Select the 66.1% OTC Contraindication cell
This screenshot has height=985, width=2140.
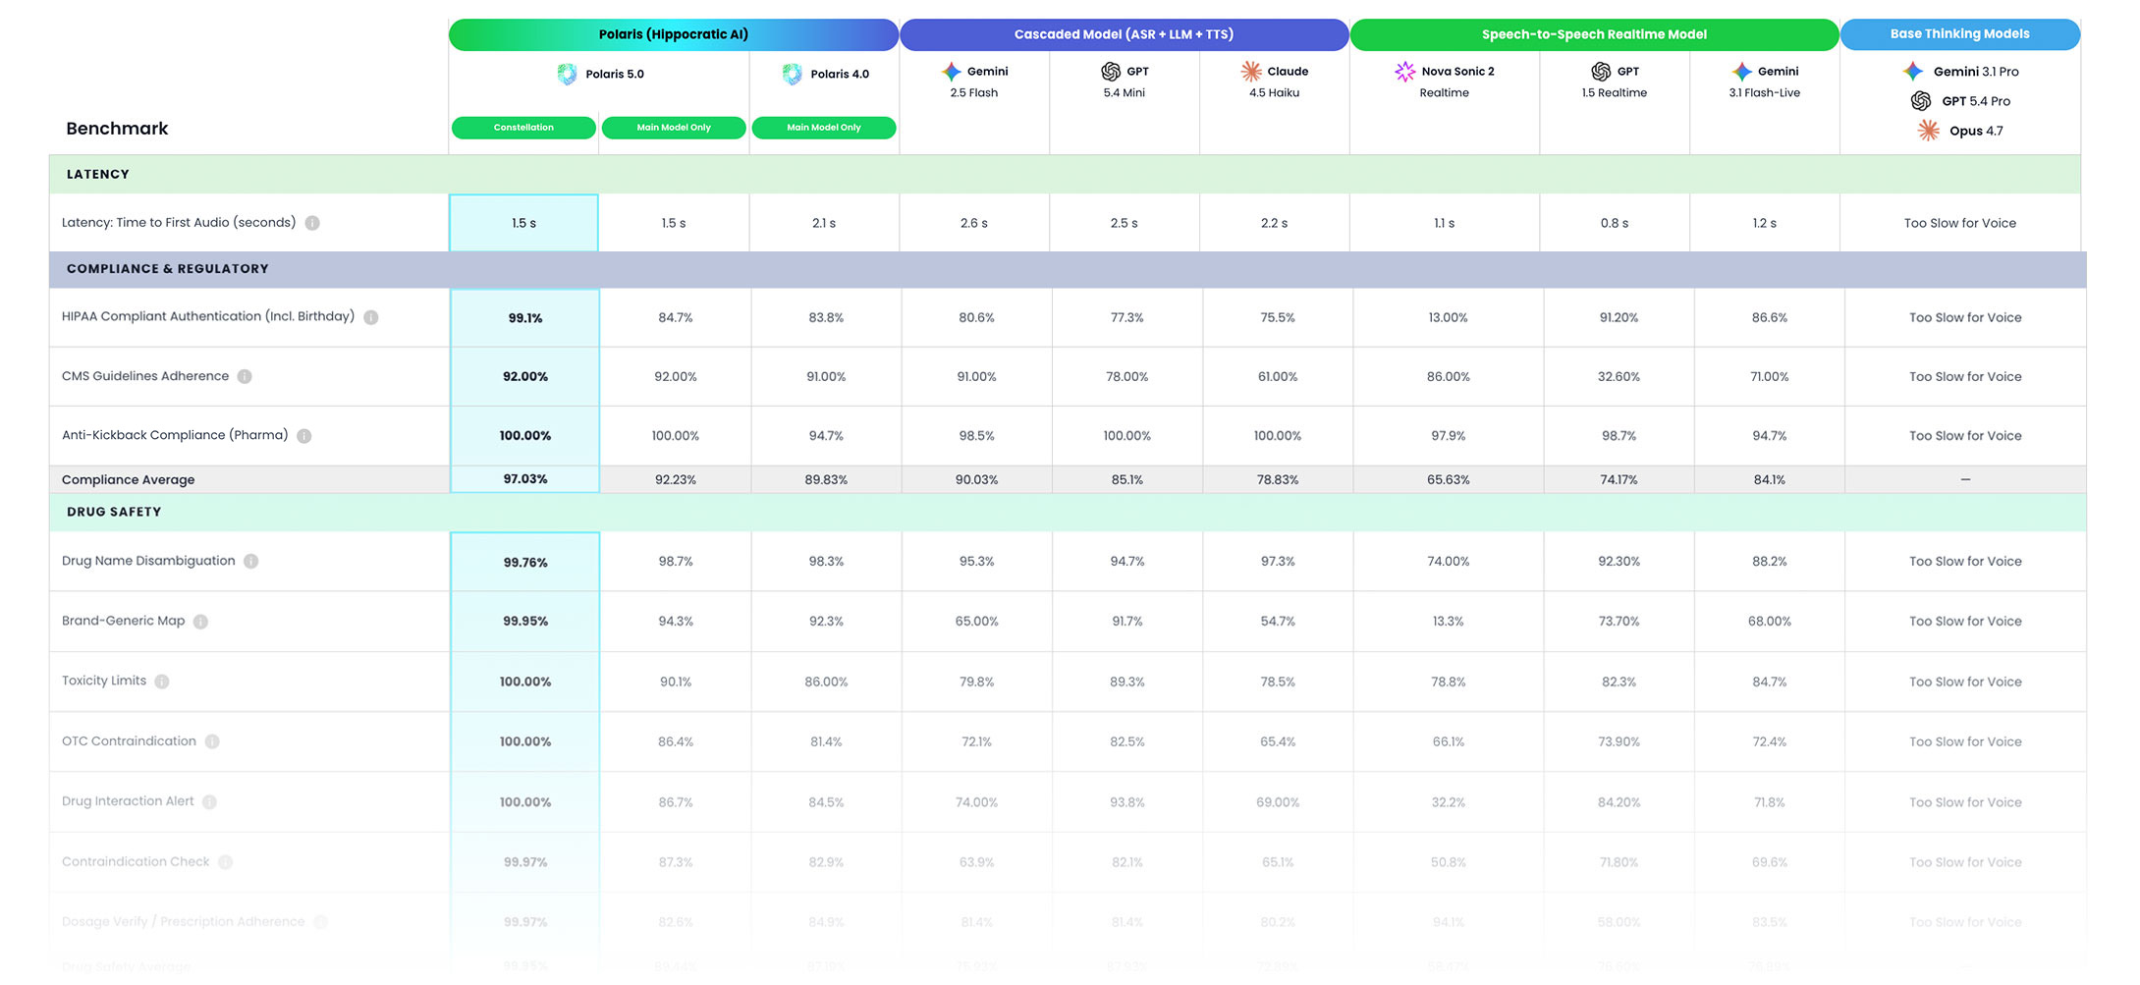pyautogui.click(x=1449, y=741)
